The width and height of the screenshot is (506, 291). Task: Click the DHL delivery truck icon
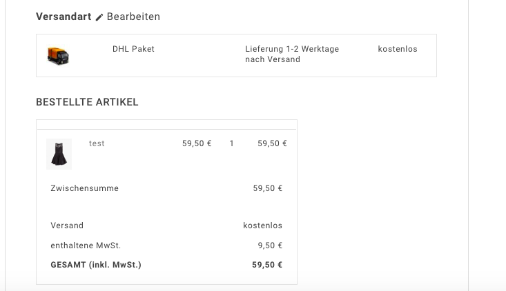pos(58,55)
